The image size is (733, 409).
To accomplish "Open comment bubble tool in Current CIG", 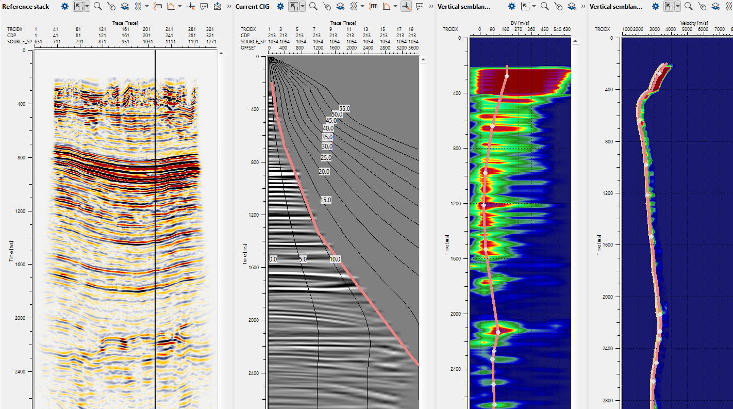I will click(420, 7).
